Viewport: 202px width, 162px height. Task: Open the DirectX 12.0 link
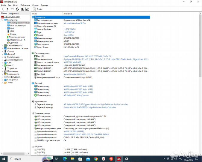click(x=69, y=35)
